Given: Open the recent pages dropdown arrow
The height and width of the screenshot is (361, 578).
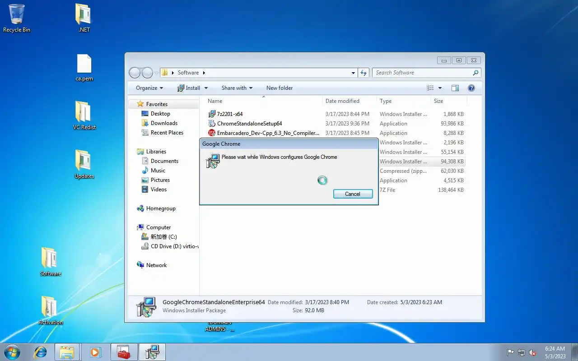Looking at the screenshot, I should click(x=156, y=73).
